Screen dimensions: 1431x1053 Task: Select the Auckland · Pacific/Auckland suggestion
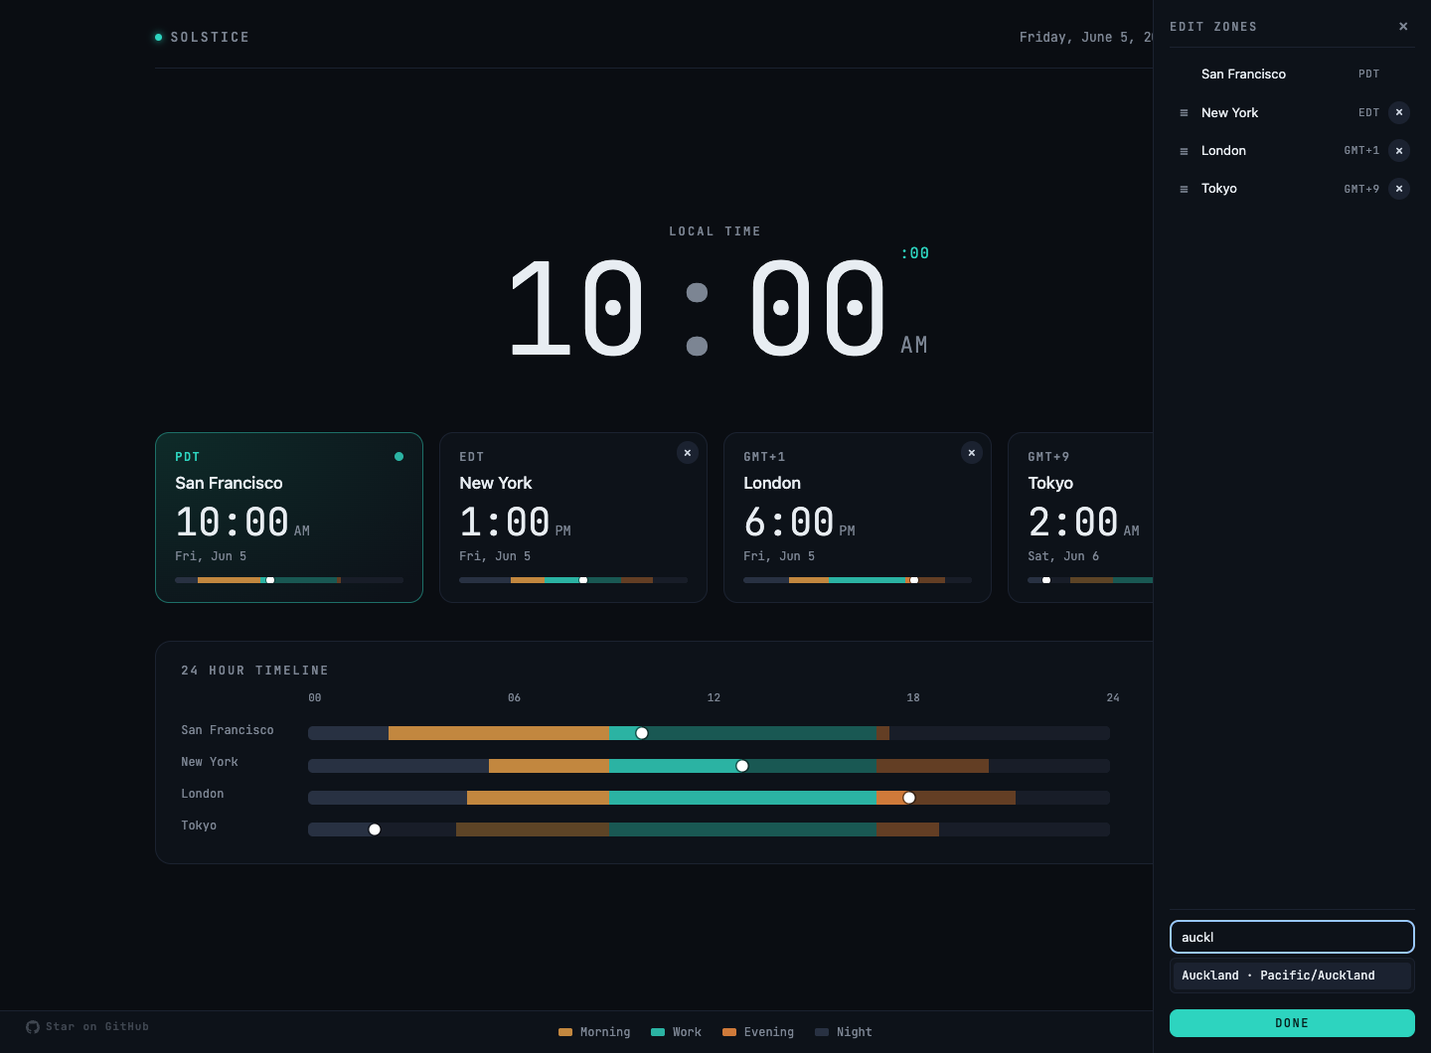(1292, 976)
